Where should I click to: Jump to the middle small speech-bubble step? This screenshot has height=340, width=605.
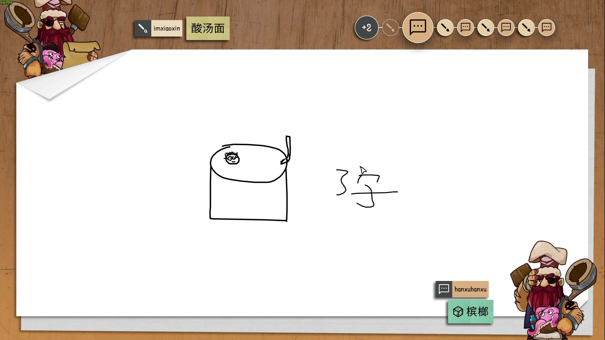click(x=506, y=28)
